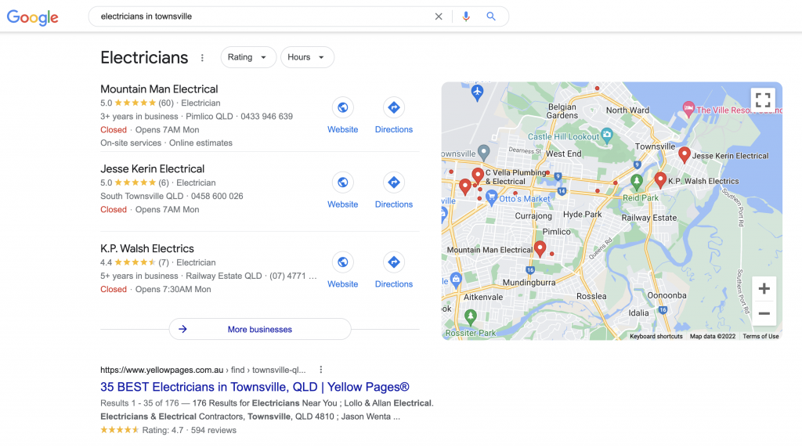The width and height of the screenshot is (802, 448).
Task: Open three-dot menu next to yellowpages URL
Action: click(x=320, y=370)
